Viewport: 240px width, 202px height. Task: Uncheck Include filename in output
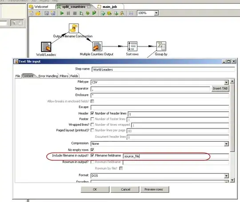[92, 155]
